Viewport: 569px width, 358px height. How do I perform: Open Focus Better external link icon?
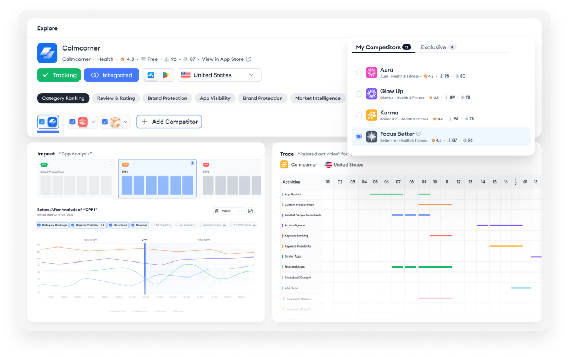(418, 134)
